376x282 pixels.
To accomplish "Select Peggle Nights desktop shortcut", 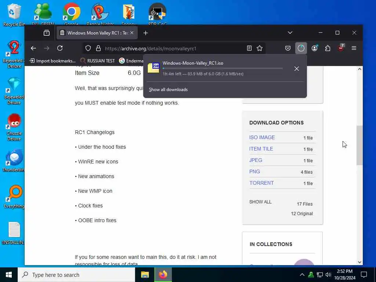I will tap(100, 14).
